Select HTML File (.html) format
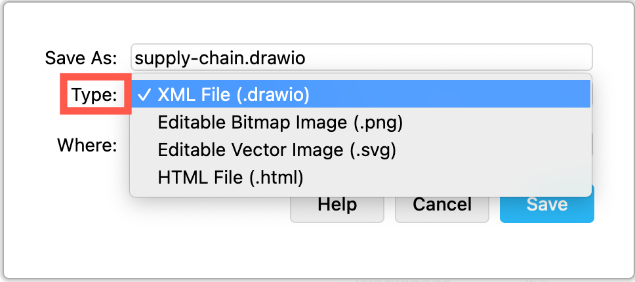This screenshot has width=635, height=282. click(230, 177)
